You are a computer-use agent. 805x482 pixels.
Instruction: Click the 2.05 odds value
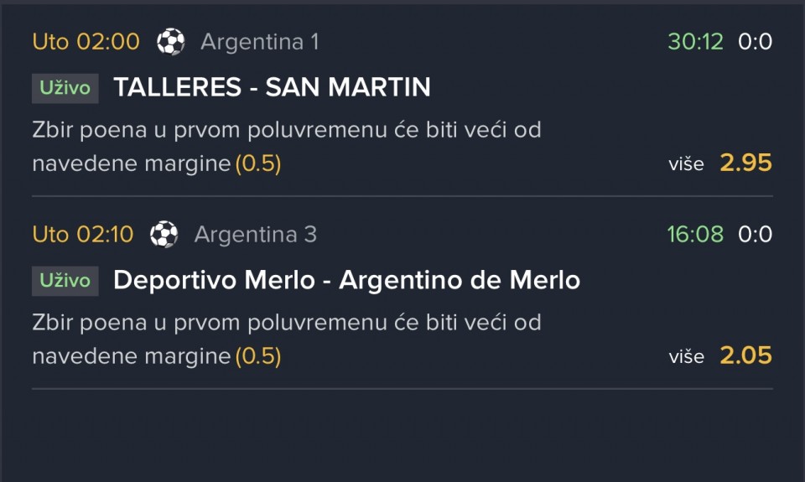pyautogui.click(x=745, y=355)
